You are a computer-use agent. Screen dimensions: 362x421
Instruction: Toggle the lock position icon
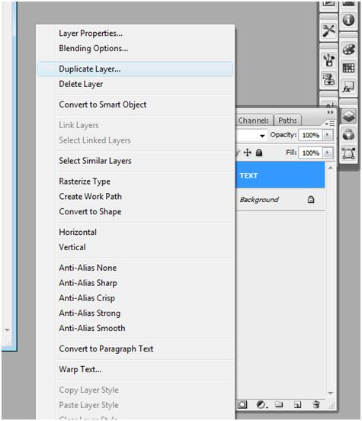(247, 153)
